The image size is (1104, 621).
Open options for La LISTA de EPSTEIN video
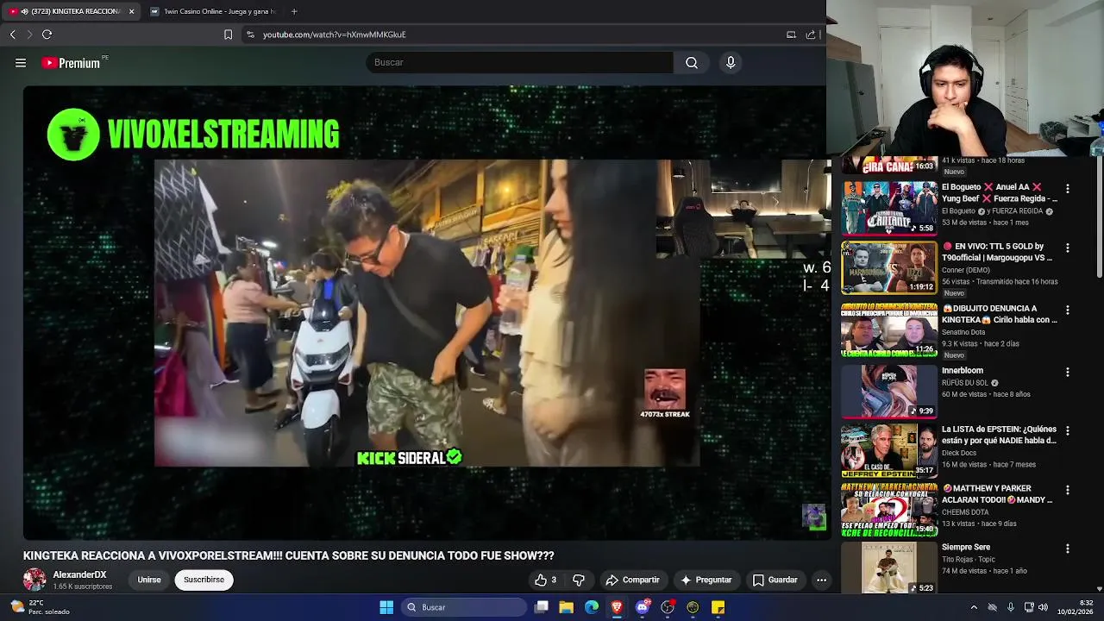click(x=1068, y=430)
